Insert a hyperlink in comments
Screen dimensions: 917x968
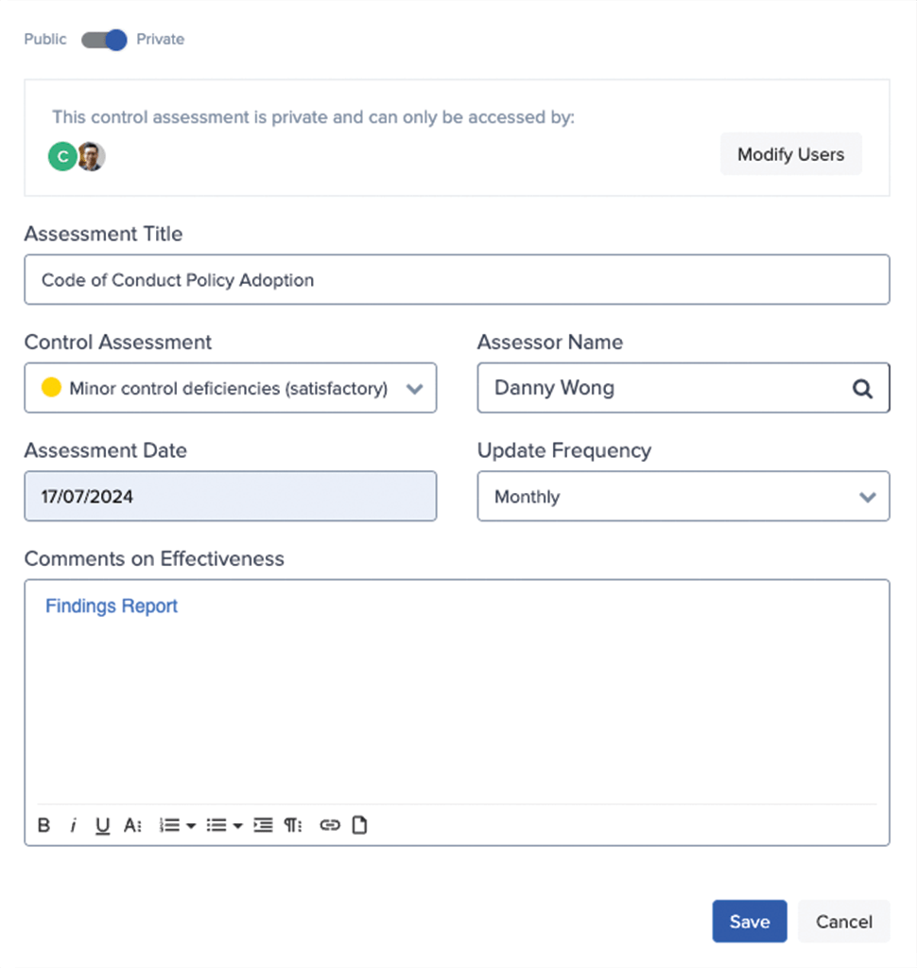point(330,825)
